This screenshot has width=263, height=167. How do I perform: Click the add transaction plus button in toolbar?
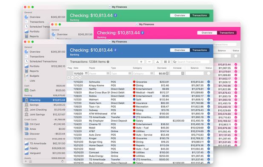pos(141,62)
